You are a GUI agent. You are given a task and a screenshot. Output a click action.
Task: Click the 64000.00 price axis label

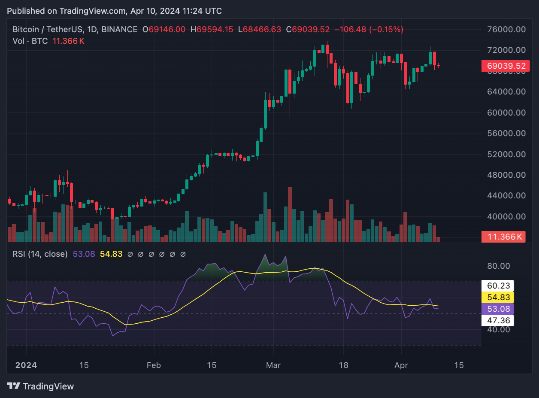click(x=506, y=91)
